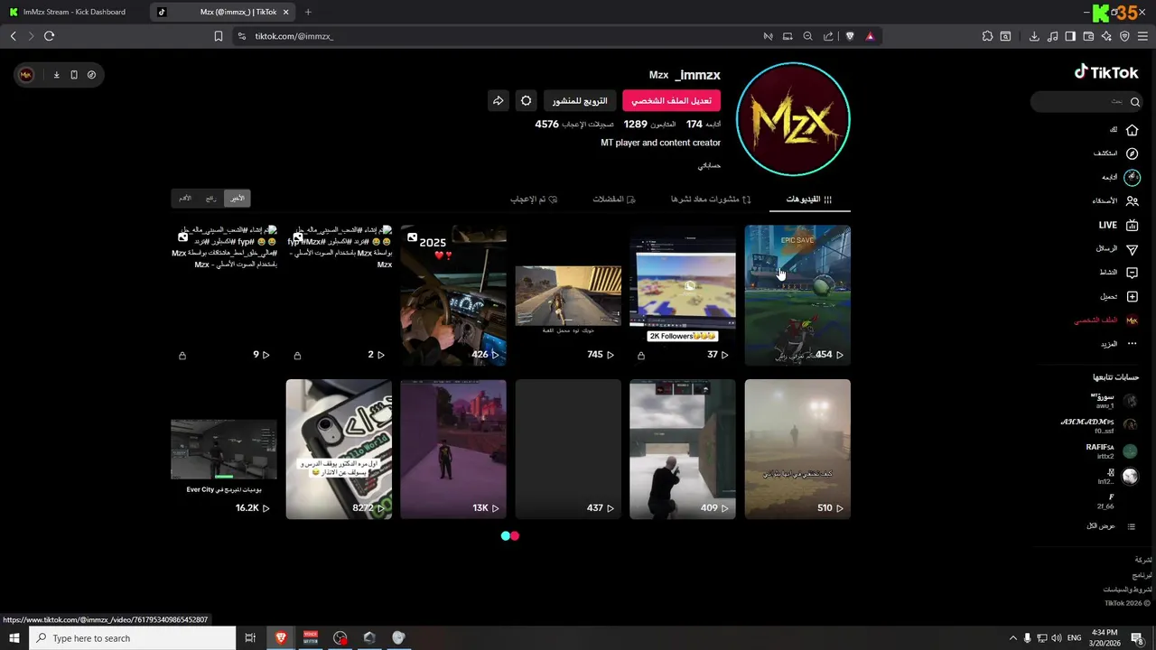Open the Friends icon in sidebar
This screenshot has width=1156, height=650.
point(1132,200)
